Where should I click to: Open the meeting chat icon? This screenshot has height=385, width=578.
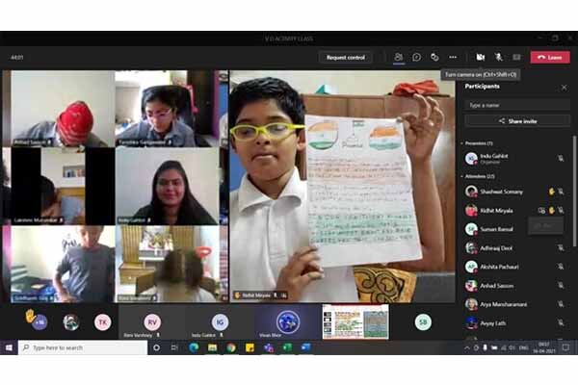pyautogui.click(x=416, y=57)
